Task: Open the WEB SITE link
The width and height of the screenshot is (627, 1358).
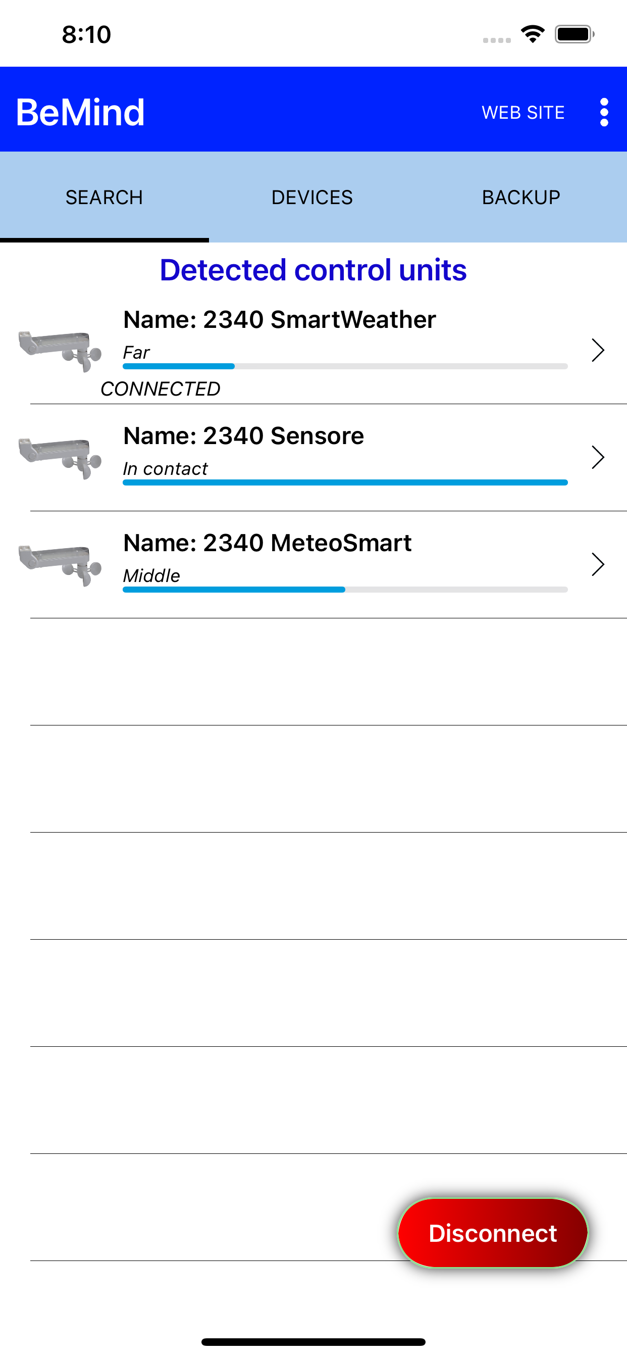Action: pos(522,112)
